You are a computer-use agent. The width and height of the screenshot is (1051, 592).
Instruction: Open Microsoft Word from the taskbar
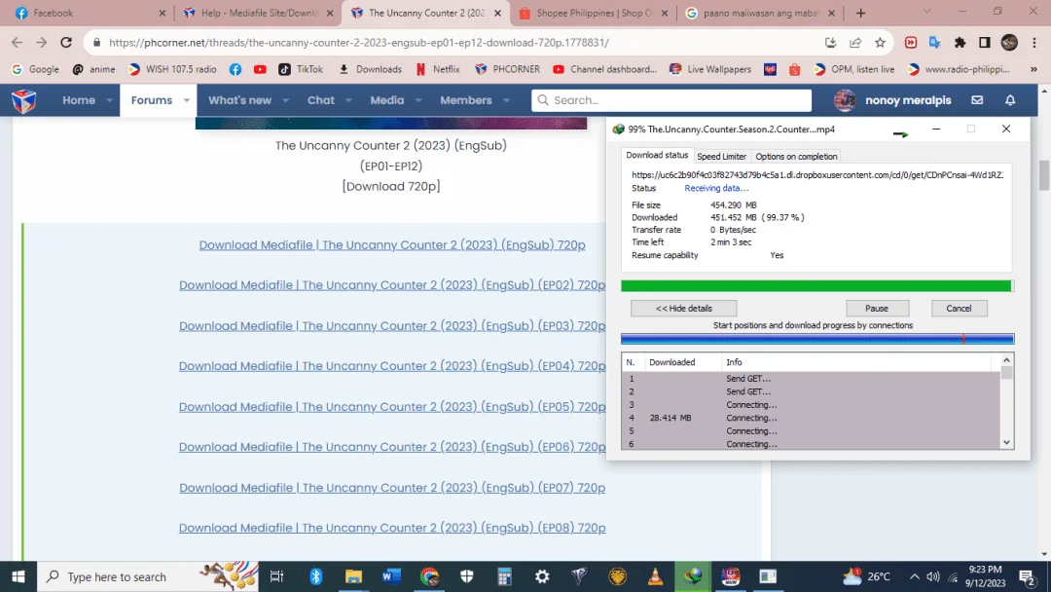click(391, 576)
